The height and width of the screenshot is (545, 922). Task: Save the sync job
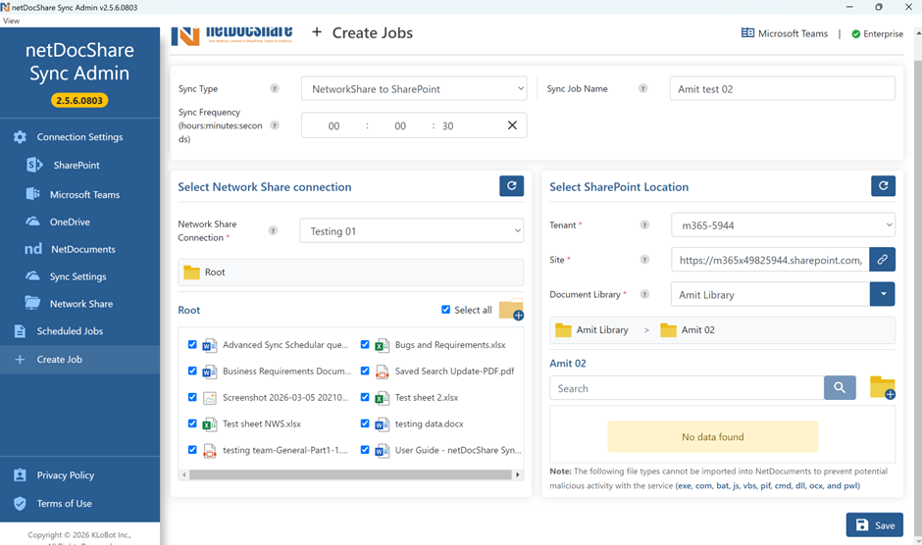[874, 525]
